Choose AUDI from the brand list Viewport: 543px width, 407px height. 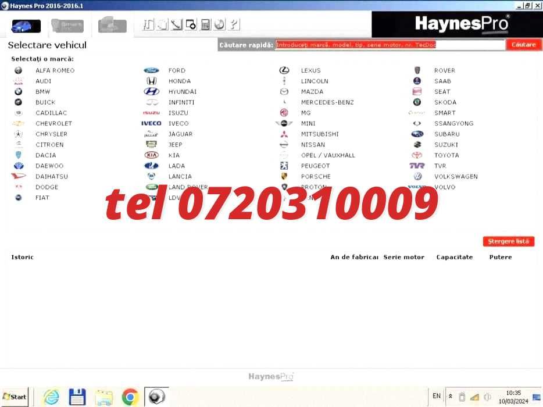[43, 81]
